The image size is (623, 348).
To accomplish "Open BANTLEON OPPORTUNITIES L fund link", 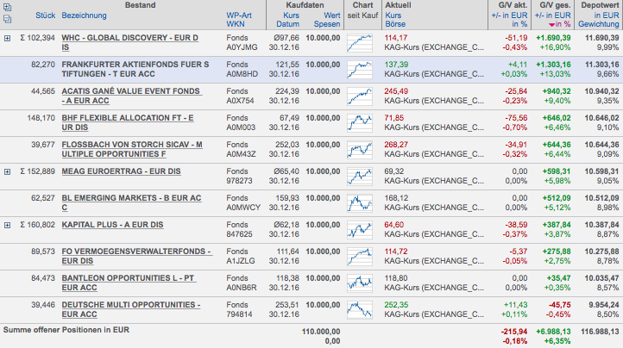I will 129,283.
